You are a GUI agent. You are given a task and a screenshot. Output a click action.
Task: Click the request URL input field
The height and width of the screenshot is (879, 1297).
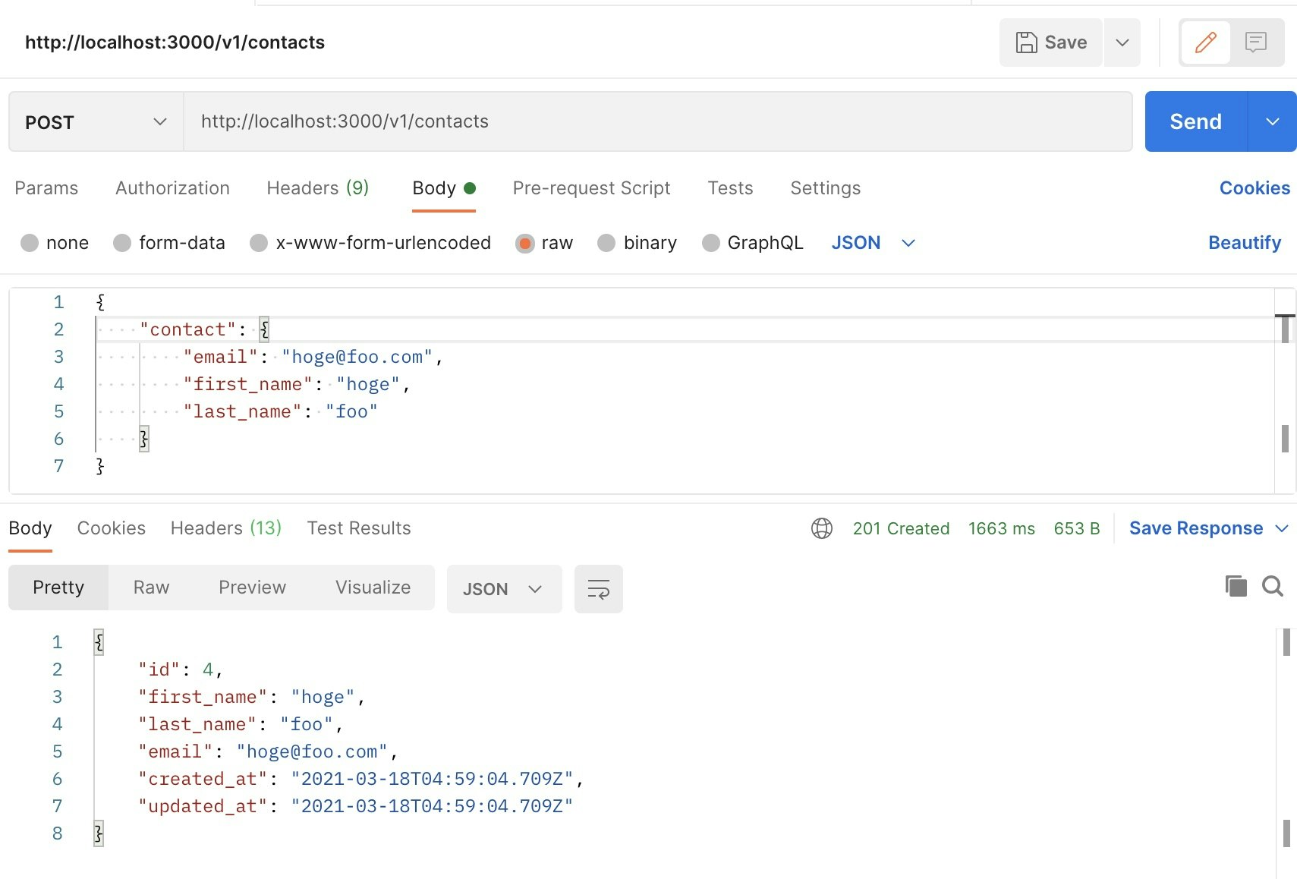tap(657, 122)
